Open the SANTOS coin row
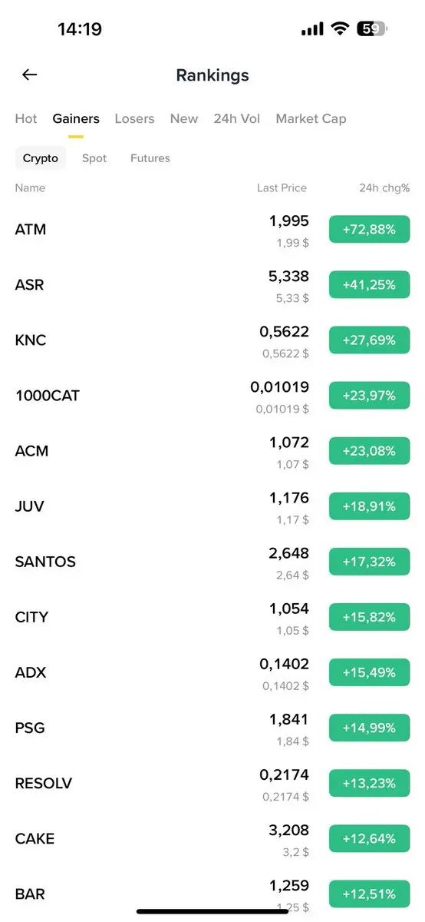The height and width of the screenshot is (922, 425). (212, 562)
